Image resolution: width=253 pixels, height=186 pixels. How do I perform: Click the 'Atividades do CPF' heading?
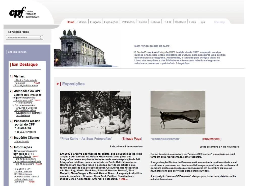(x=27, y=91)
